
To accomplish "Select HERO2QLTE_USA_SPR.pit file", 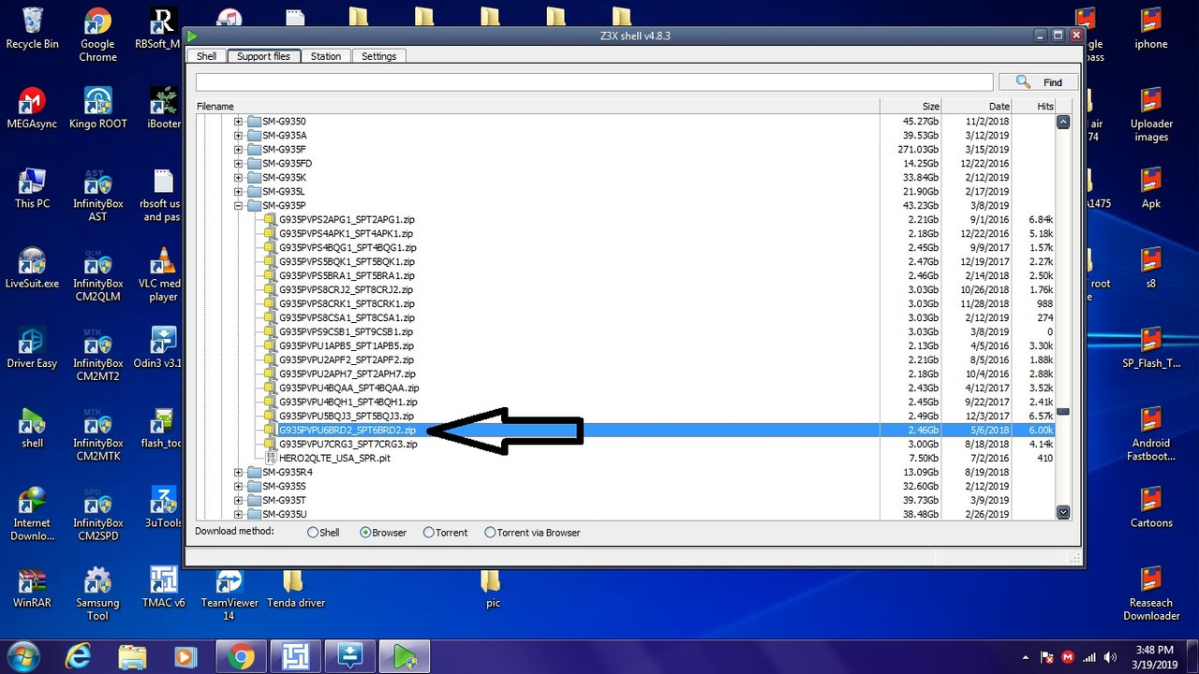I will click(x=334, y=459).
